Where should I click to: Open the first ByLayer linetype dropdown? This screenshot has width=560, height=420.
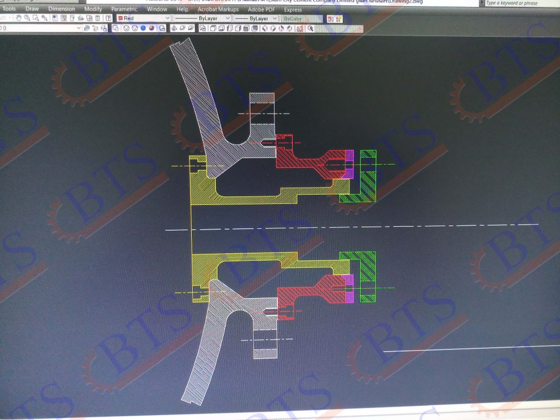tap(203, 18)
